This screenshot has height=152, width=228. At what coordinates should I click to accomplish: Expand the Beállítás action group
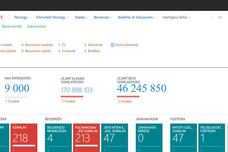point(92,51)
